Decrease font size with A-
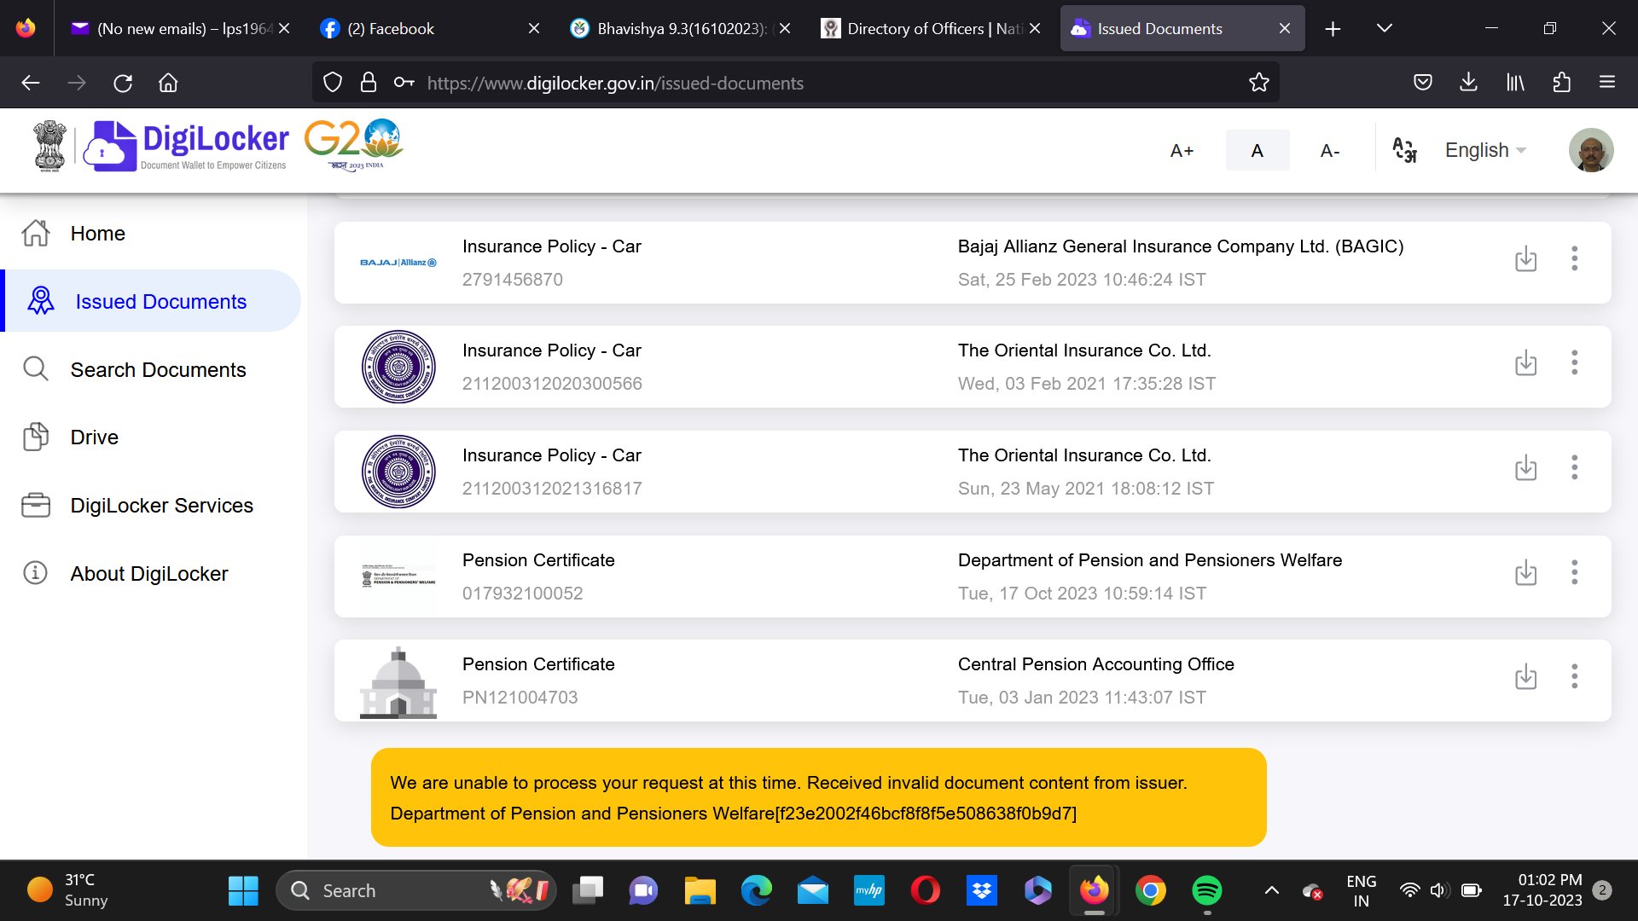 click(x=1330, y=151)
